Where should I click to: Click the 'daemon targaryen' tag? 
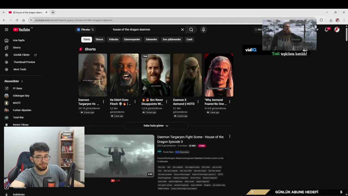[210, 178]
